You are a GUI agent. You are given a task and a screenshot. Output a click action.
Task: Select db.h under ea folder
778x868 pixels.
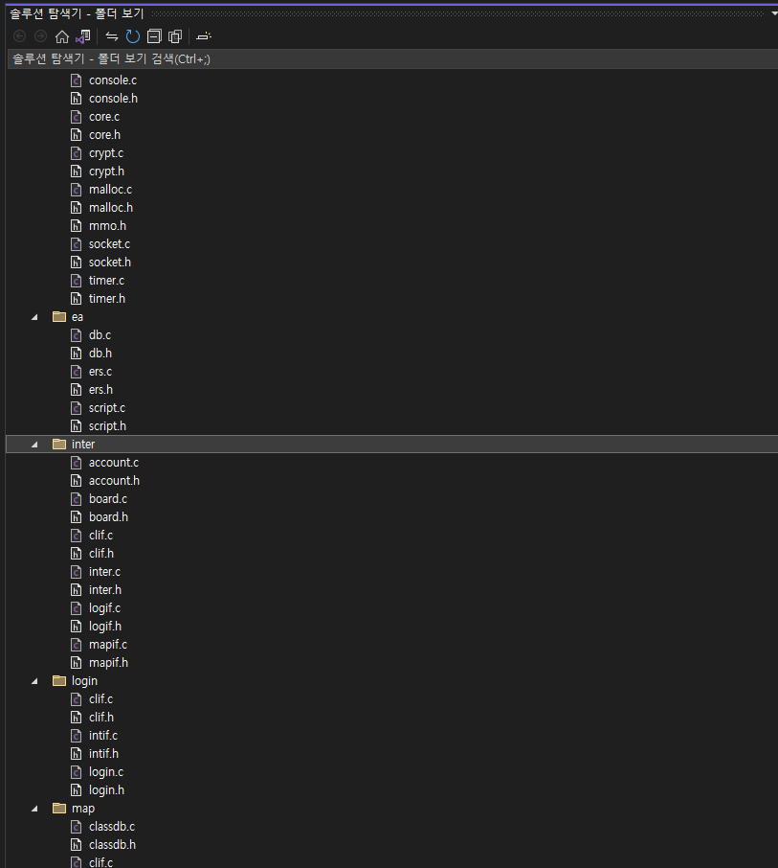tap(100, 354)
